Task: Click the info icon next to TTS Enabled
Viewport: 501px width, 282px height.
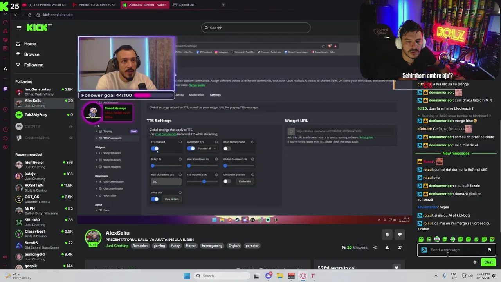Action: 180,142
